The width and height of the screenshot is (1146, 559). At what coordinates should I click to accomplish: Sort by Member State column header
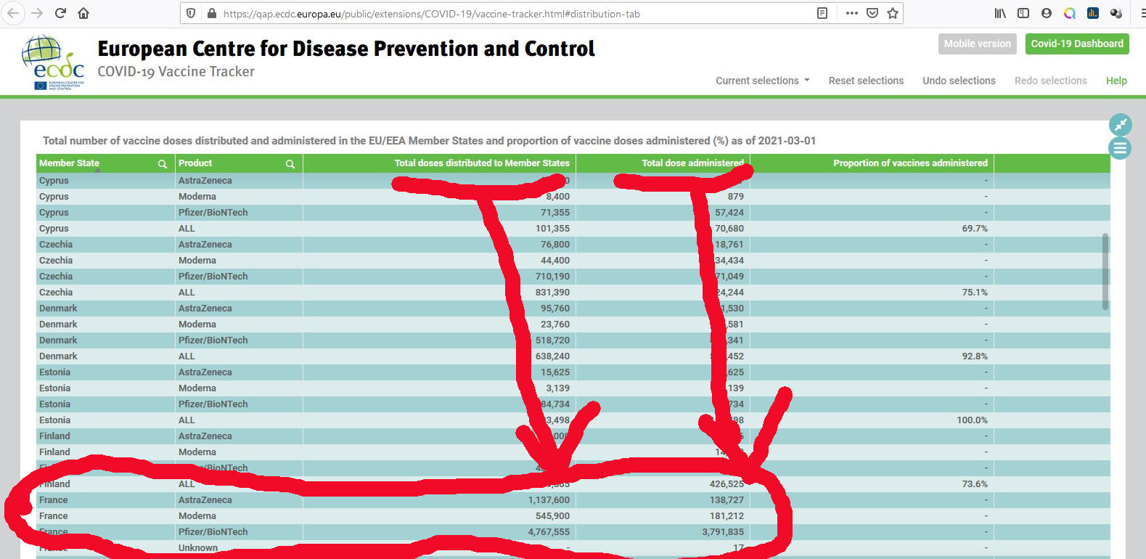click(69, 163)
